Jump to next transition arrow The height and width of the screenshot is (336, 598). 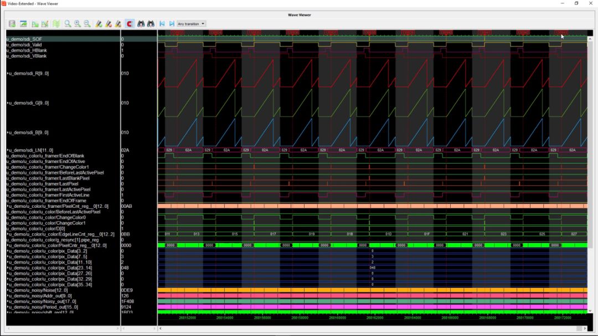click(172, 24)
